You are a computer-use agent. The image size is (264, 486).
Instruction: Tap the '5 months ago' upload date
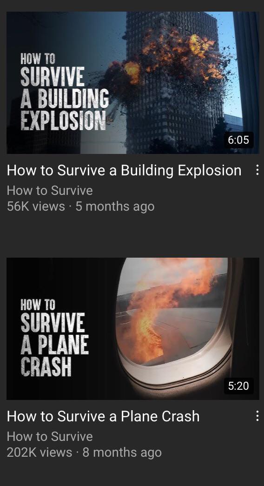pos(115,207)
